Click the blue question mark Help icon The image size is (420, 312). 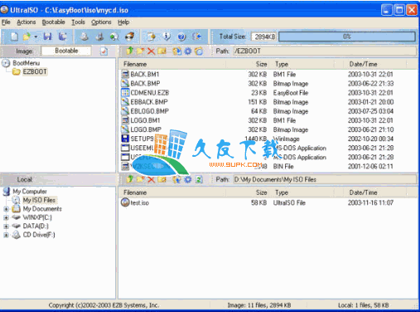coord(181,37)
